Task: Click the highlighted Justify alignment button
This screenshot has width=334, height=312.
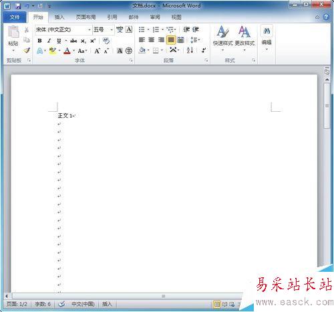Action: click(x=171, y=40)
